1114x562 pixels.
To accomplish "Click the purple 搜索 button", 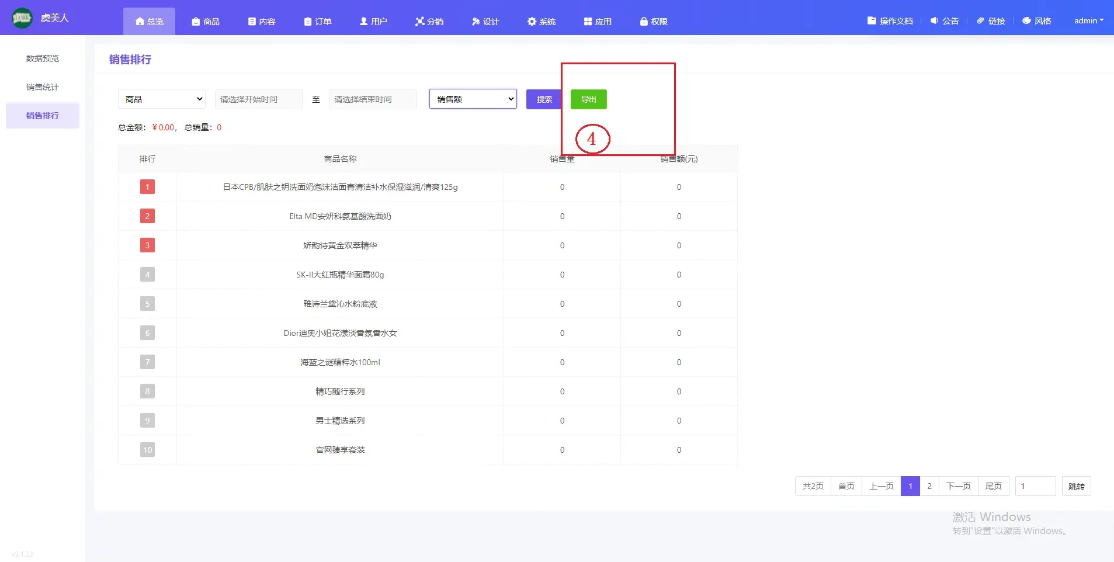I will point(544,99).
